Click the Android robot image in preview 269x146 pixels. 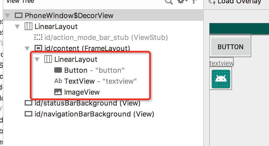[221, 79]
